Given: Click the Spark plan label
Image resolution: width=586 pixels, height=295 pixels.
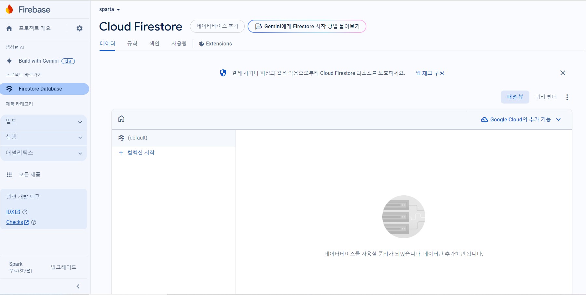Looking at the screenshot, I should coord(16,264).
